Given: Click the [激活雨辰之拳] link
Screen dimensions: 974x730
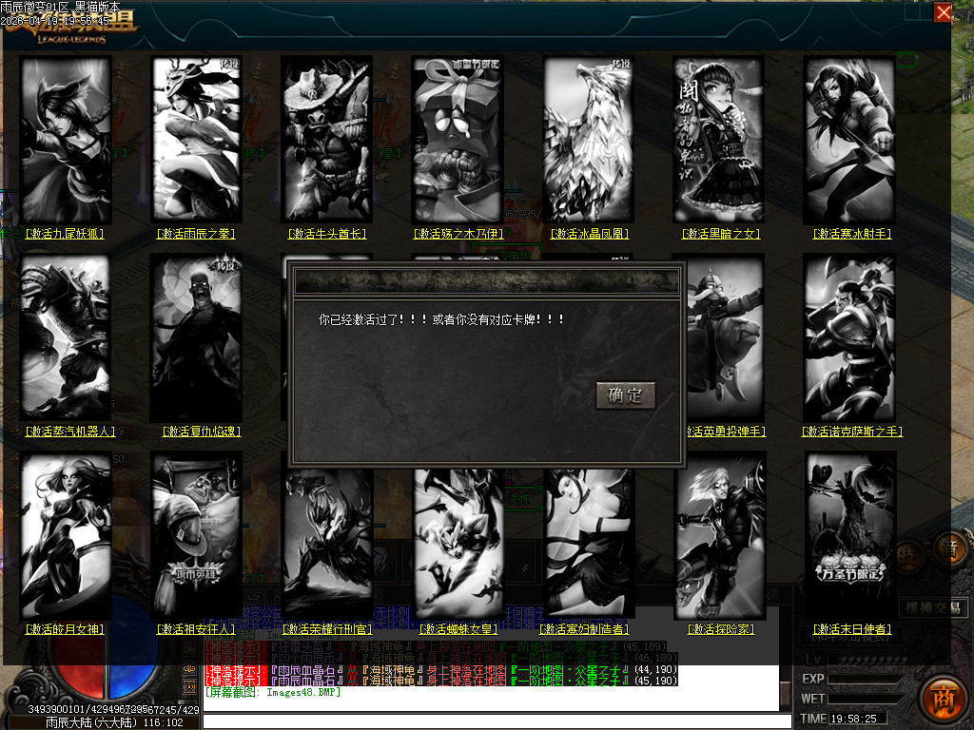Looking at the screenshot, I should pyautogui.click(x=196, y=233).
